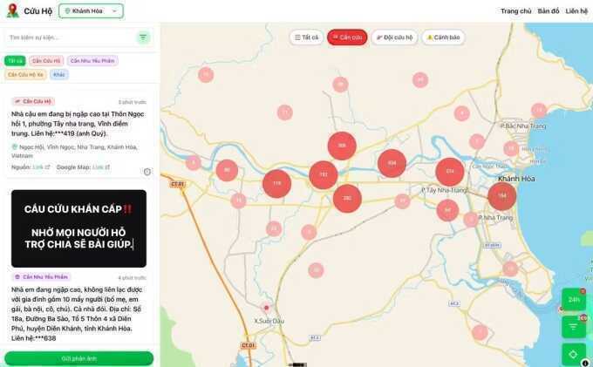
Task: Open the 24h time range button
Action: tap(574, 299)
